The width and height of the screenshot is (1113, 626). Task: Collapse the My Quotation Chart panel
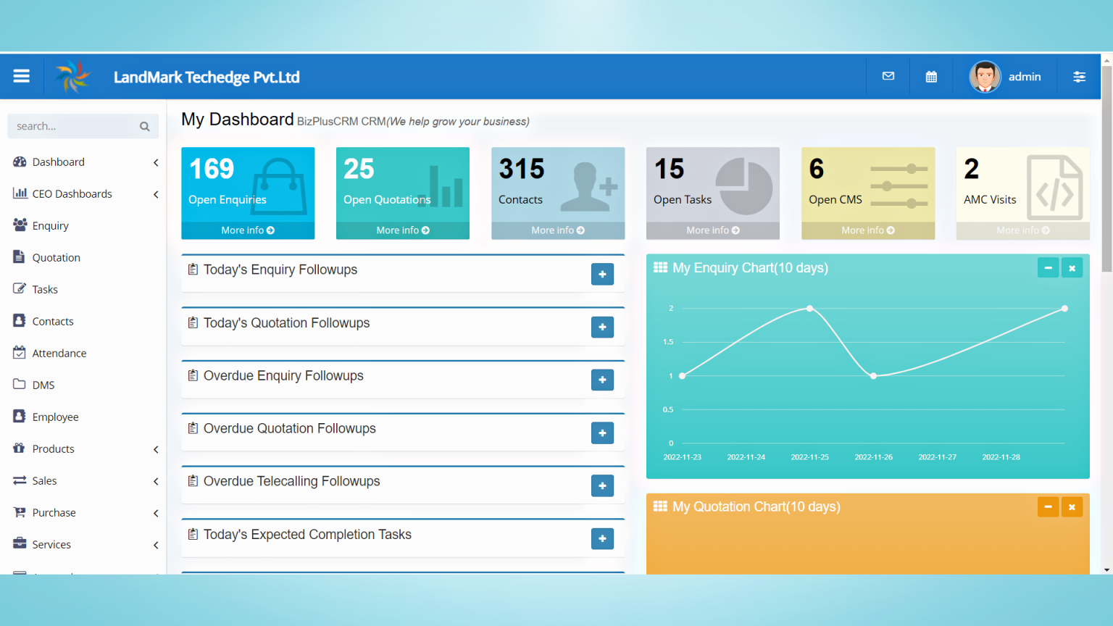coord(1048,507)
